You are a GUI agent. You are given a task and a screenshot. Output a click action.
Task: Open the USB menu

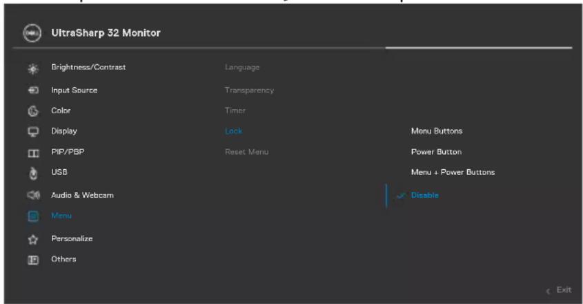pyautogui.click(x=59, y=172)
